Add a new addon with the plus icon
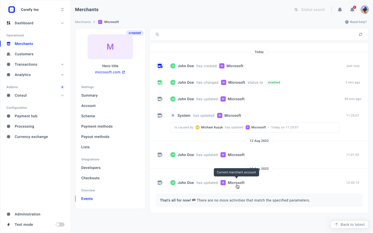 [62, 87]
